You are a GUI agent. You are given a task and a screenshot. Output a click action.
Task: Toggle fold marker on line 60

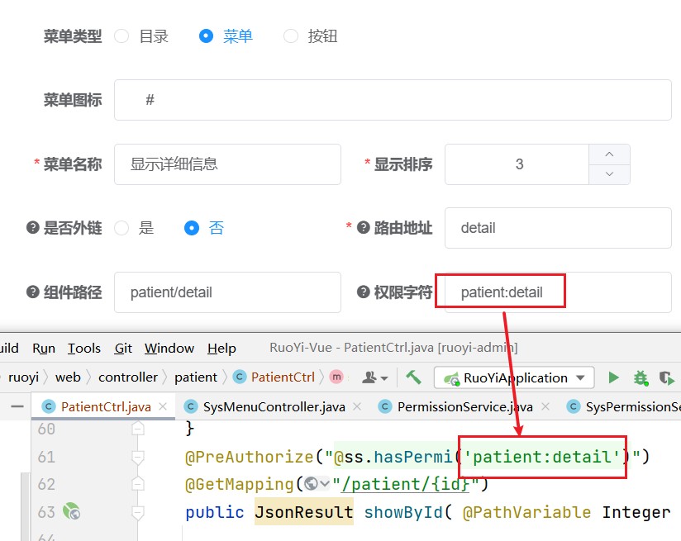pyautogui.click(x=138, y=429)
